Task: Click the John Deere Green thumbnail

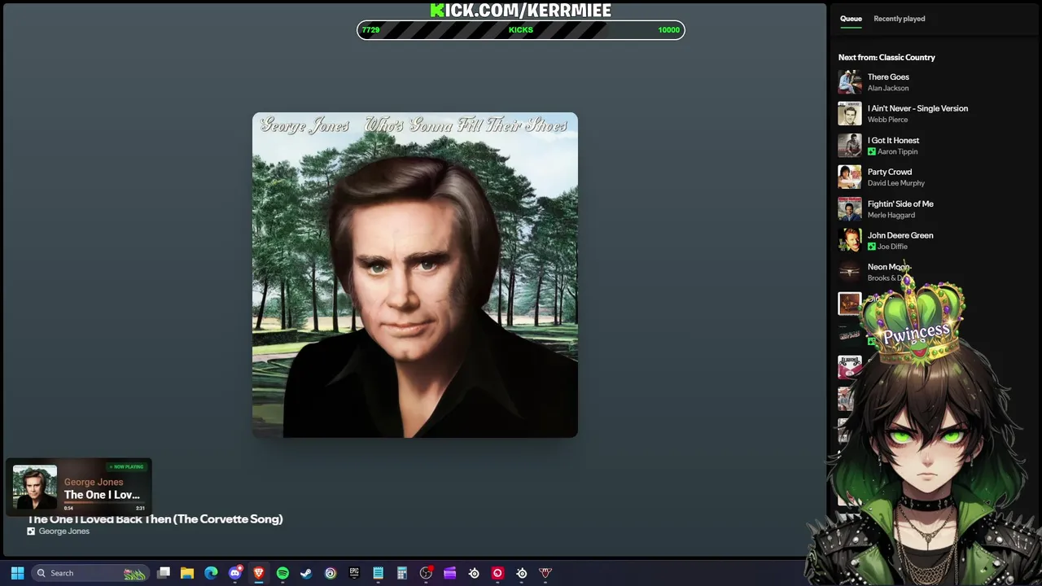Action: pos(850,241)
